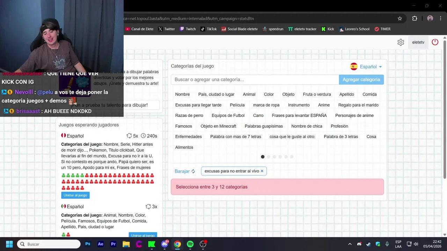Viewport: 447px width, 251px height.
Task: Choose marca de ropa category
Action: pos(266,105)
